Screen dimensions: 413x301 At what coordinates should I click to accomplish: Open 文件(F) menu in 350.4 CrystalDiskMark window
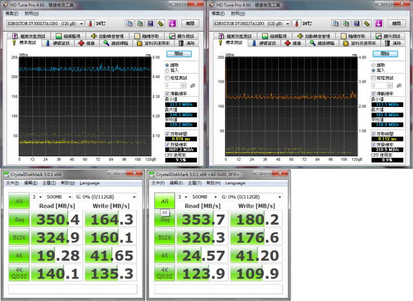12,183
